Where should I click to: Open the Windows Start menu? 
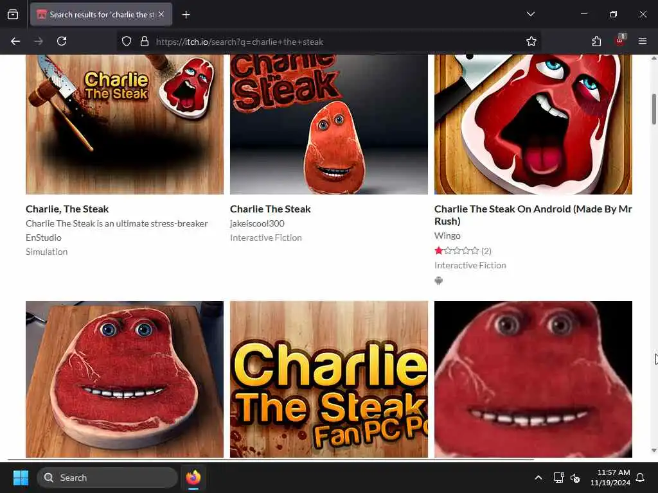(x=21, y=478)
